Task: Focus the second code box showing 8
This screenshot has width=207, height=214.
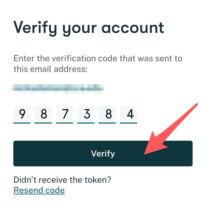Action: (x=43, y=115)
